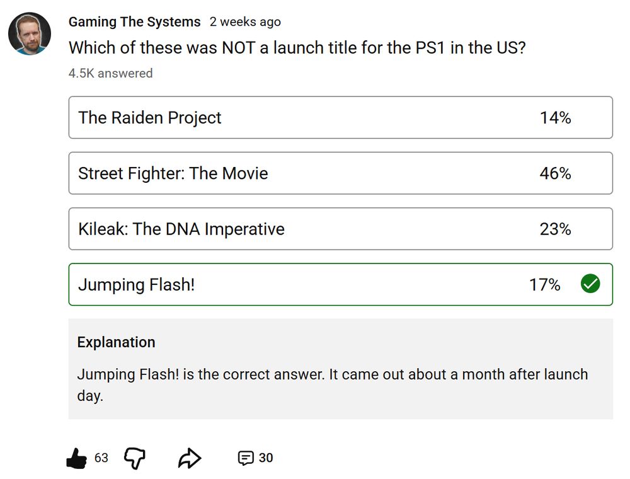Click the 4.5K answered count

click(x=110, y=73)
